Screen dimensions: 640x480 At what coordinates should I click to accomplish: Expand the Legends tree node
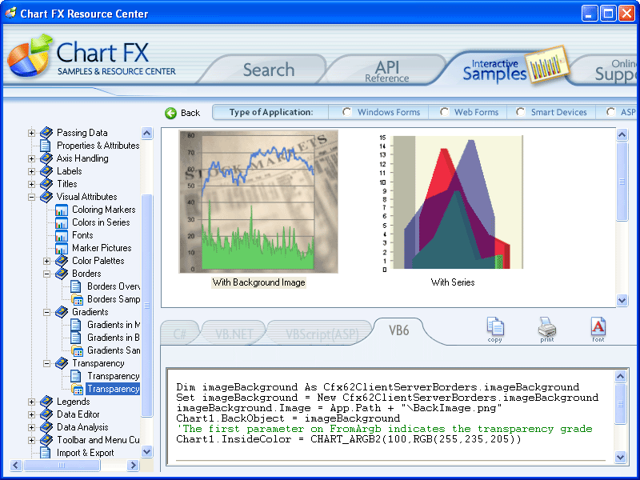pos(33,402)
